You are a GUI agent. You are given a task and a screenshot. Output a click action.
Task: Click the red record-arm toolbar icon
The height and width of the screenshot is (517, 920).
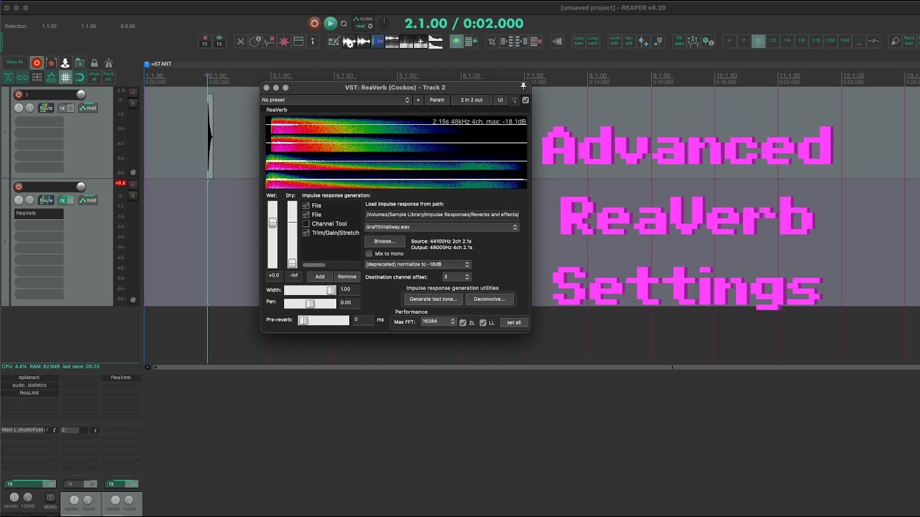(x=37, y=63)
